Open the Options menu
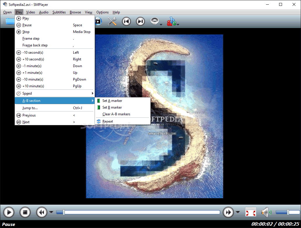 click(x=102, y=12)
